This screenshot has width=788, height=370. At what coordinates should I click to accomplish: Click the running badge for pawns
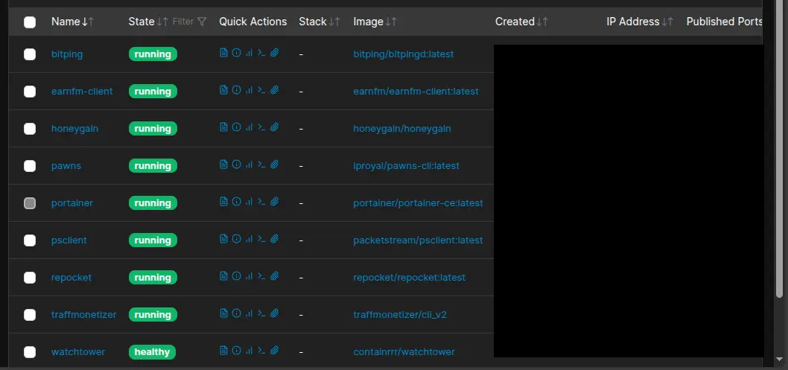click(x=153, y=166)
